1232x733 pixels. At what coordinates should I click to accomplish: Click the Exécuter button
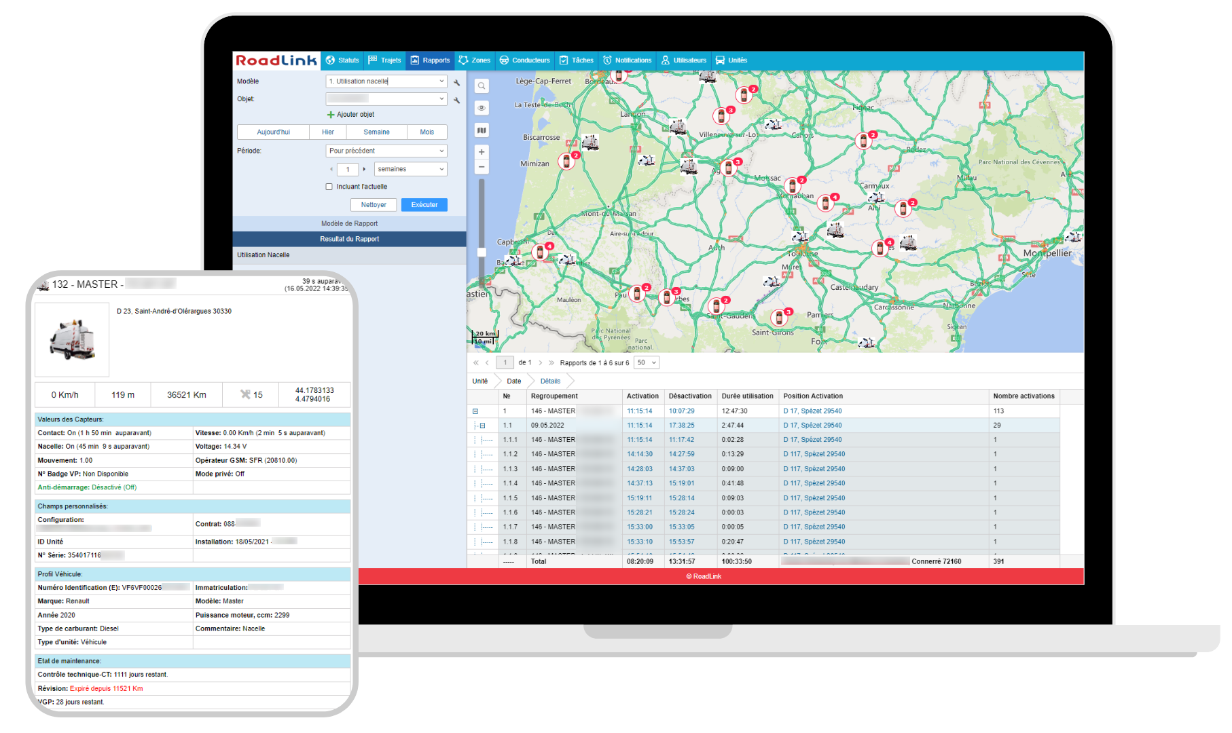click(x=424, y=204)
